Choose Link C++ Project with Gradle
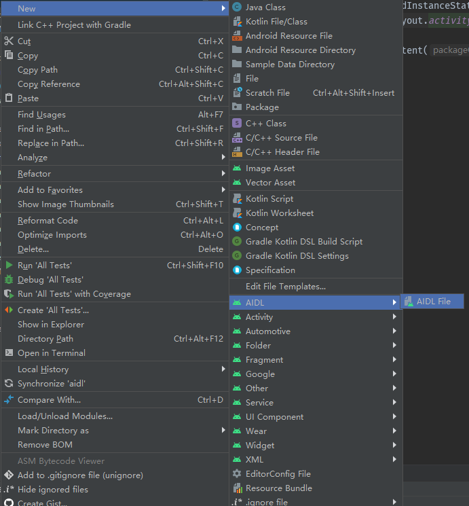 pyautogui.click(x=115, y=25)
